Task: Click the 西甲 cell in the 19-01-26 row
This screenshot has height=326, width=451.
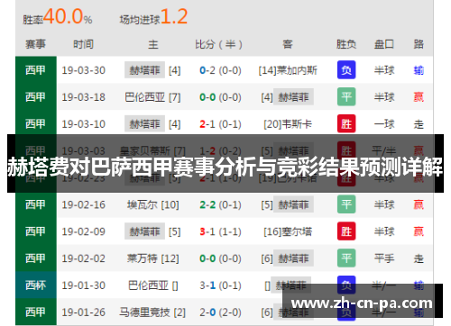Action: [x=36, y=312]
